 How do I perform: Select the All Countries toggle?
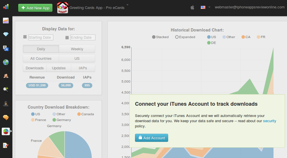click(41, 58)
